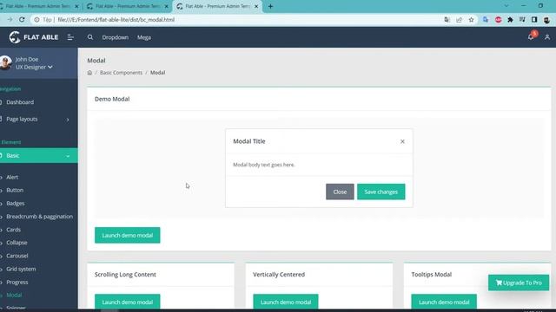Open Cards component page

click(x=14, y=230)
